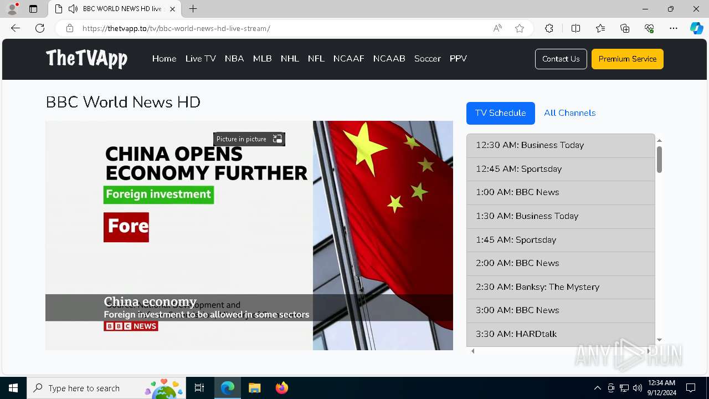This screenshot has height=399, width=709.
Task: Open Live TV navigation link
Action: click(x=201, y=59)
